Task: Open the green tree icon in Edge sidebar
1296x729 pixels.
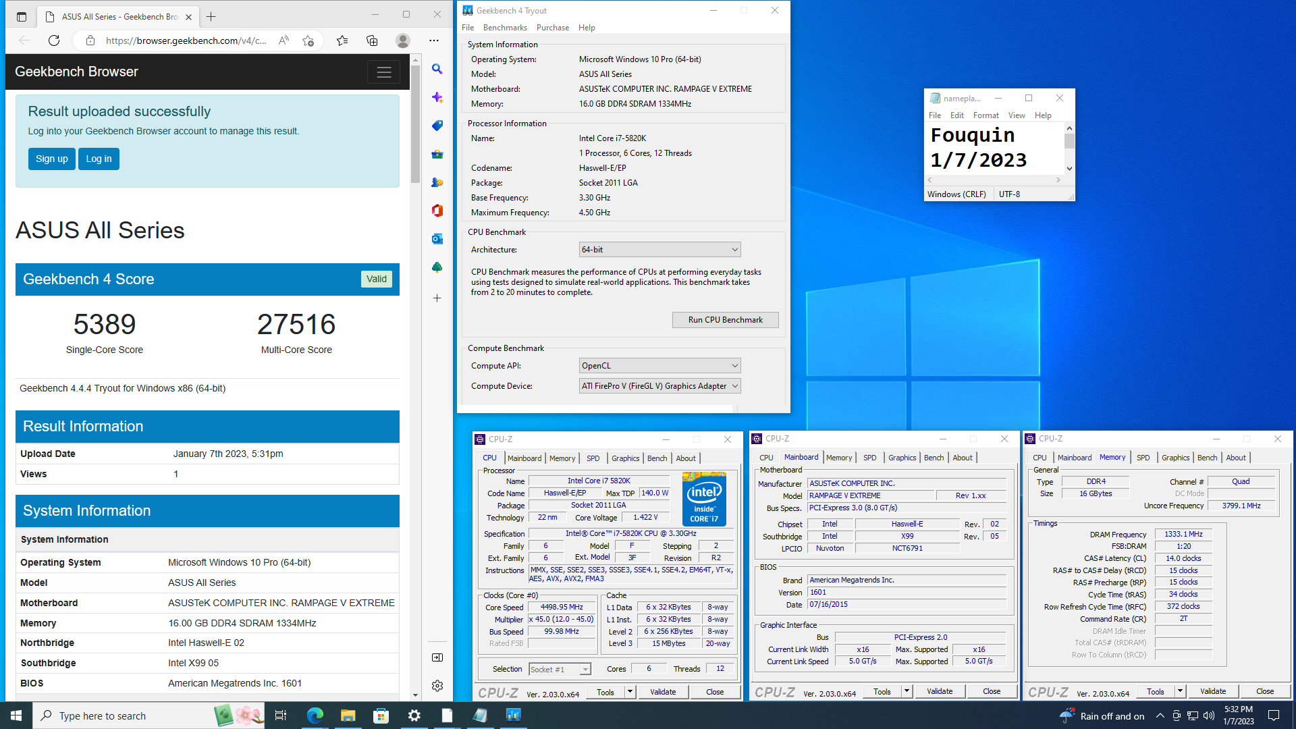Action: [x=437, y=267]
